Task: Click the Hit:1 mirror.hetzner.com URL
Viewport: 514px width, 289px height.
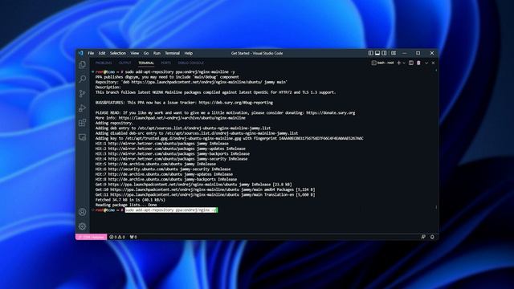Action: tap(152, 144)
